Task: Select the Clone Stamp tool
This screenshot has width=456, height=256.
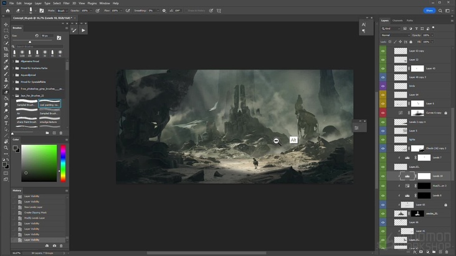Action: click(6, 80)
